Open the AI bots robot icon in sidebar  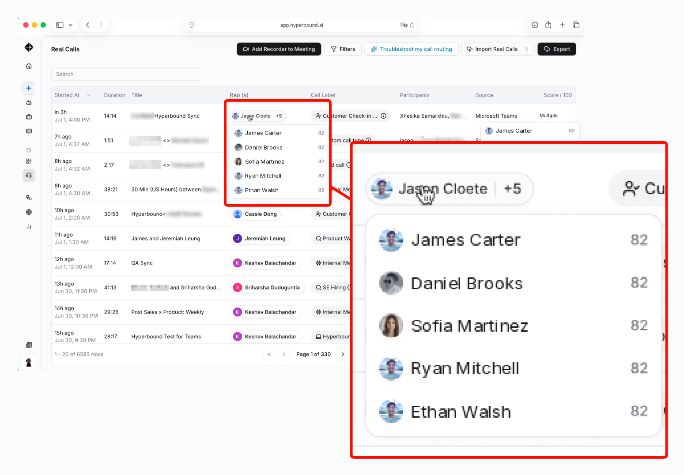coord(29,103)
